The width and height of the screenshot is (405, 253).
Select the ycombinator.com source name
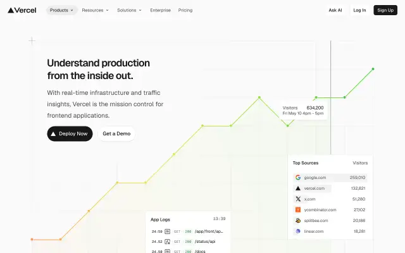pyautogui.click(x=320, y=210)
